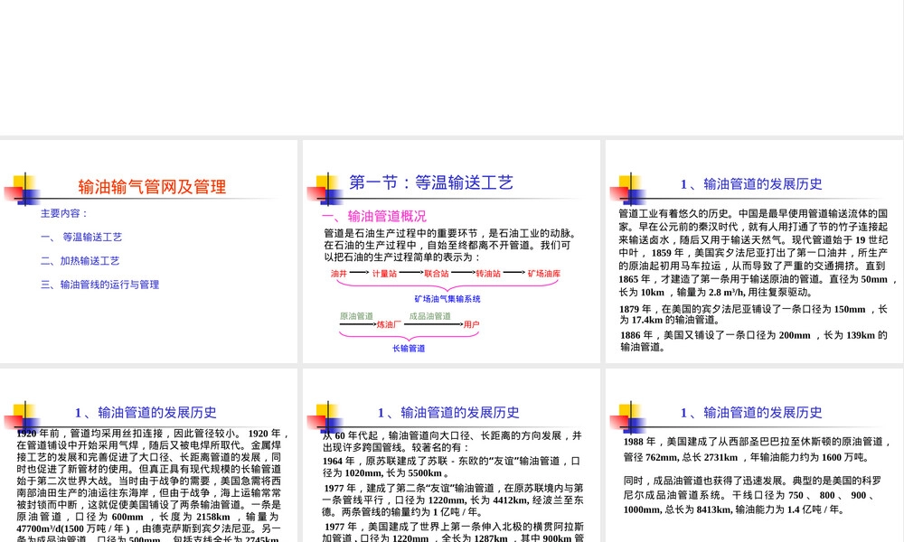The height and width of the screenshot is (542, 904).
Task: Select outline item 三、输油管线的运行与管理
Action: tap(99, 284)
